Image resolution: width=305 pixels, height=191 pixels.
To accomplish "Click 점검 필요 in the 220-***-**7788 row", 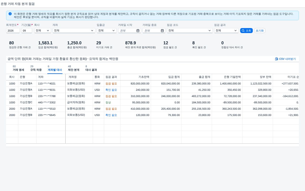I will pos(111,96).
